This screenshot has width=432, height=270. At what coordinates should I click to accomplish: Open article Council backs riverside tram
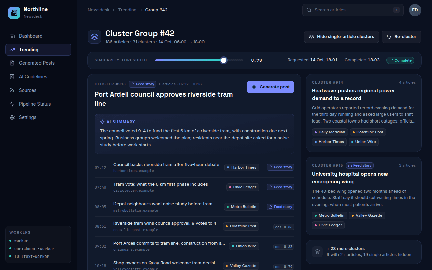point(166,165)
